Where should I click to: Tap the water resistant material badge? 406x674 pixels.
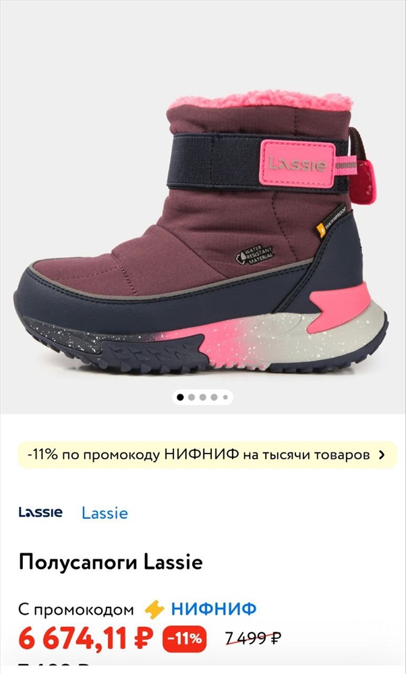coord(255,255)
